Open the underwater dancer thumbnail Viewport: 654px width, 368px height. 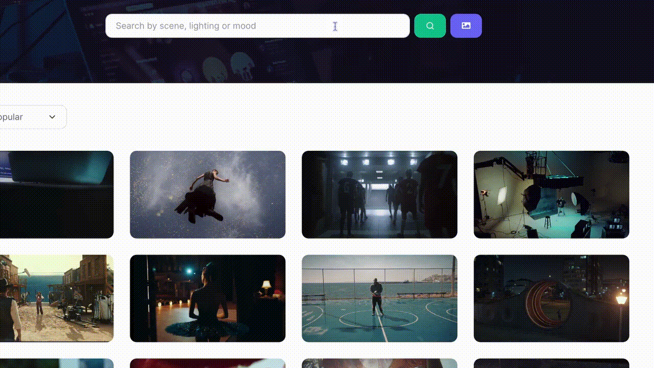(207, 194)
